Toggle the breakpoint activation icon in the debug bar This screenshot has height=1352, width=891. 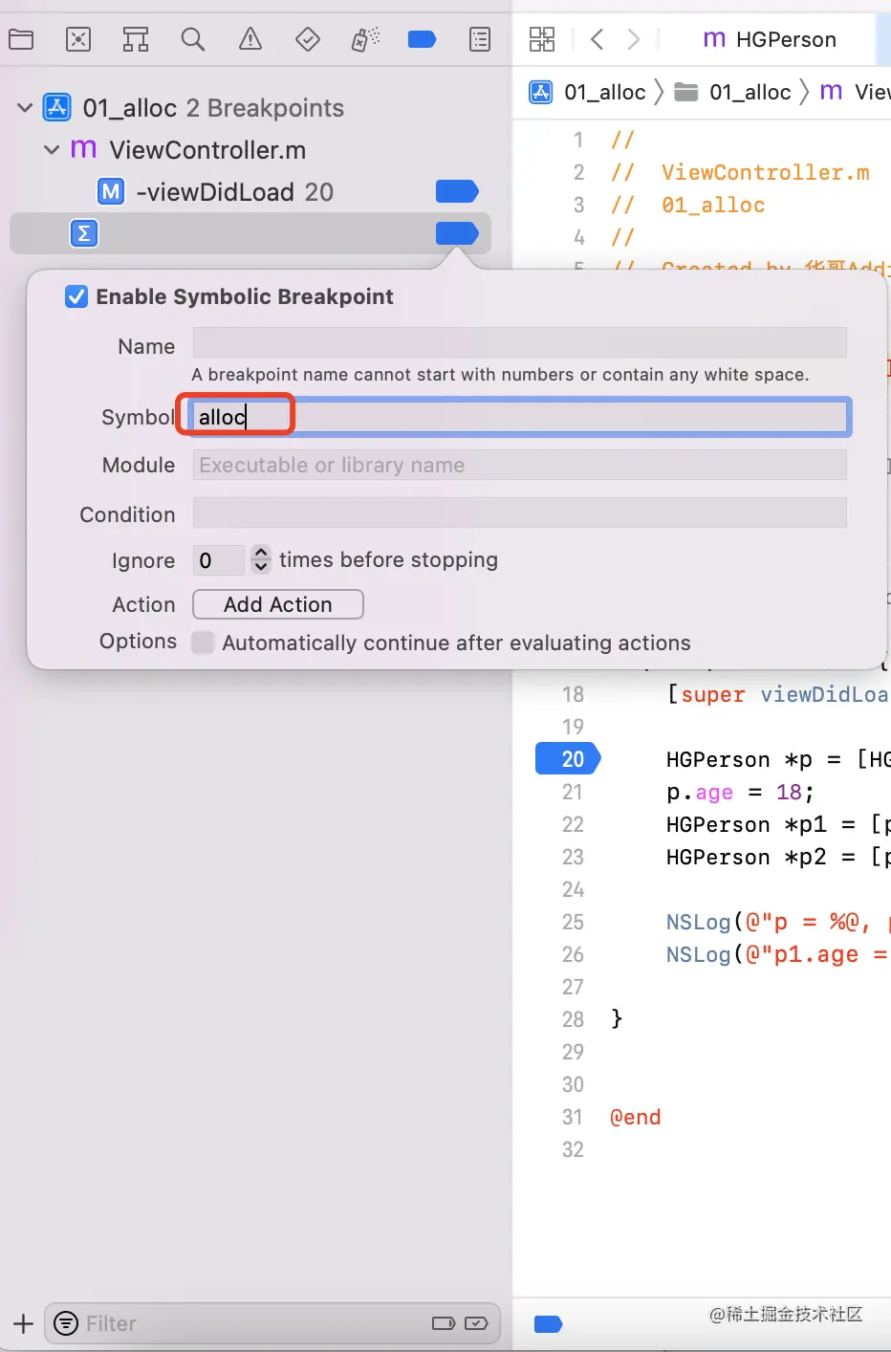548,1324
